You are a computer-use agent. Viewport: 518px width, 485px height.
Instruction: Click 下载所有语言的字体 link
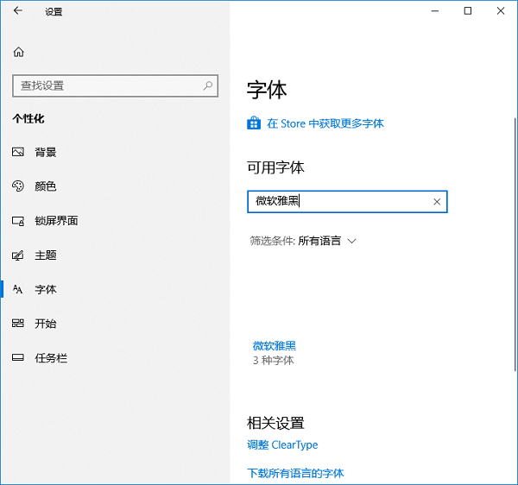295,473
